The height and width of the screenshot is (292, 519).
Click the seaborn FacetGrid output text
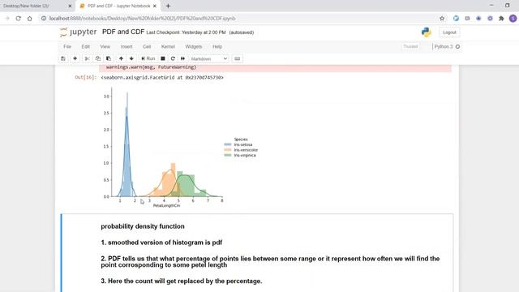click(162, 78)
